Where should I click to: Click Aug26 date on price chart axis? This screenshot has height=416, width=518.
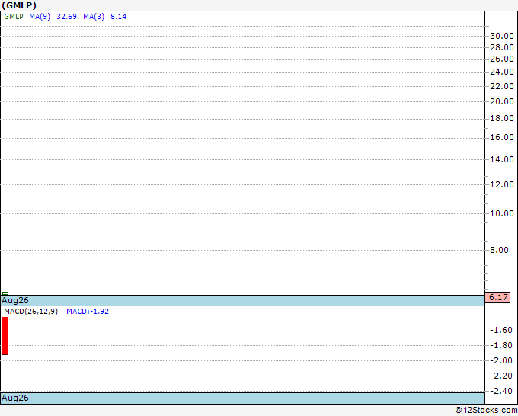click(x=15, y=301)
